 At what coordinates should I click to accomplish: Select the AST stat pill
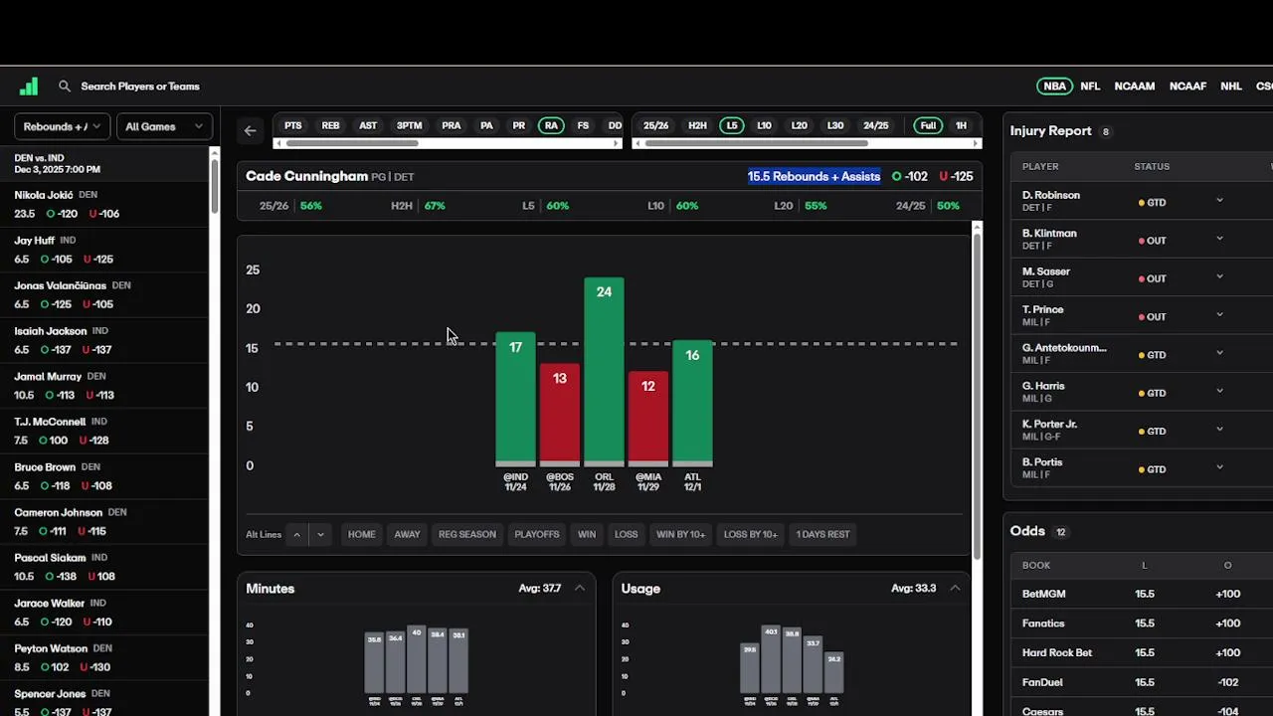click(x=368, y=126)
